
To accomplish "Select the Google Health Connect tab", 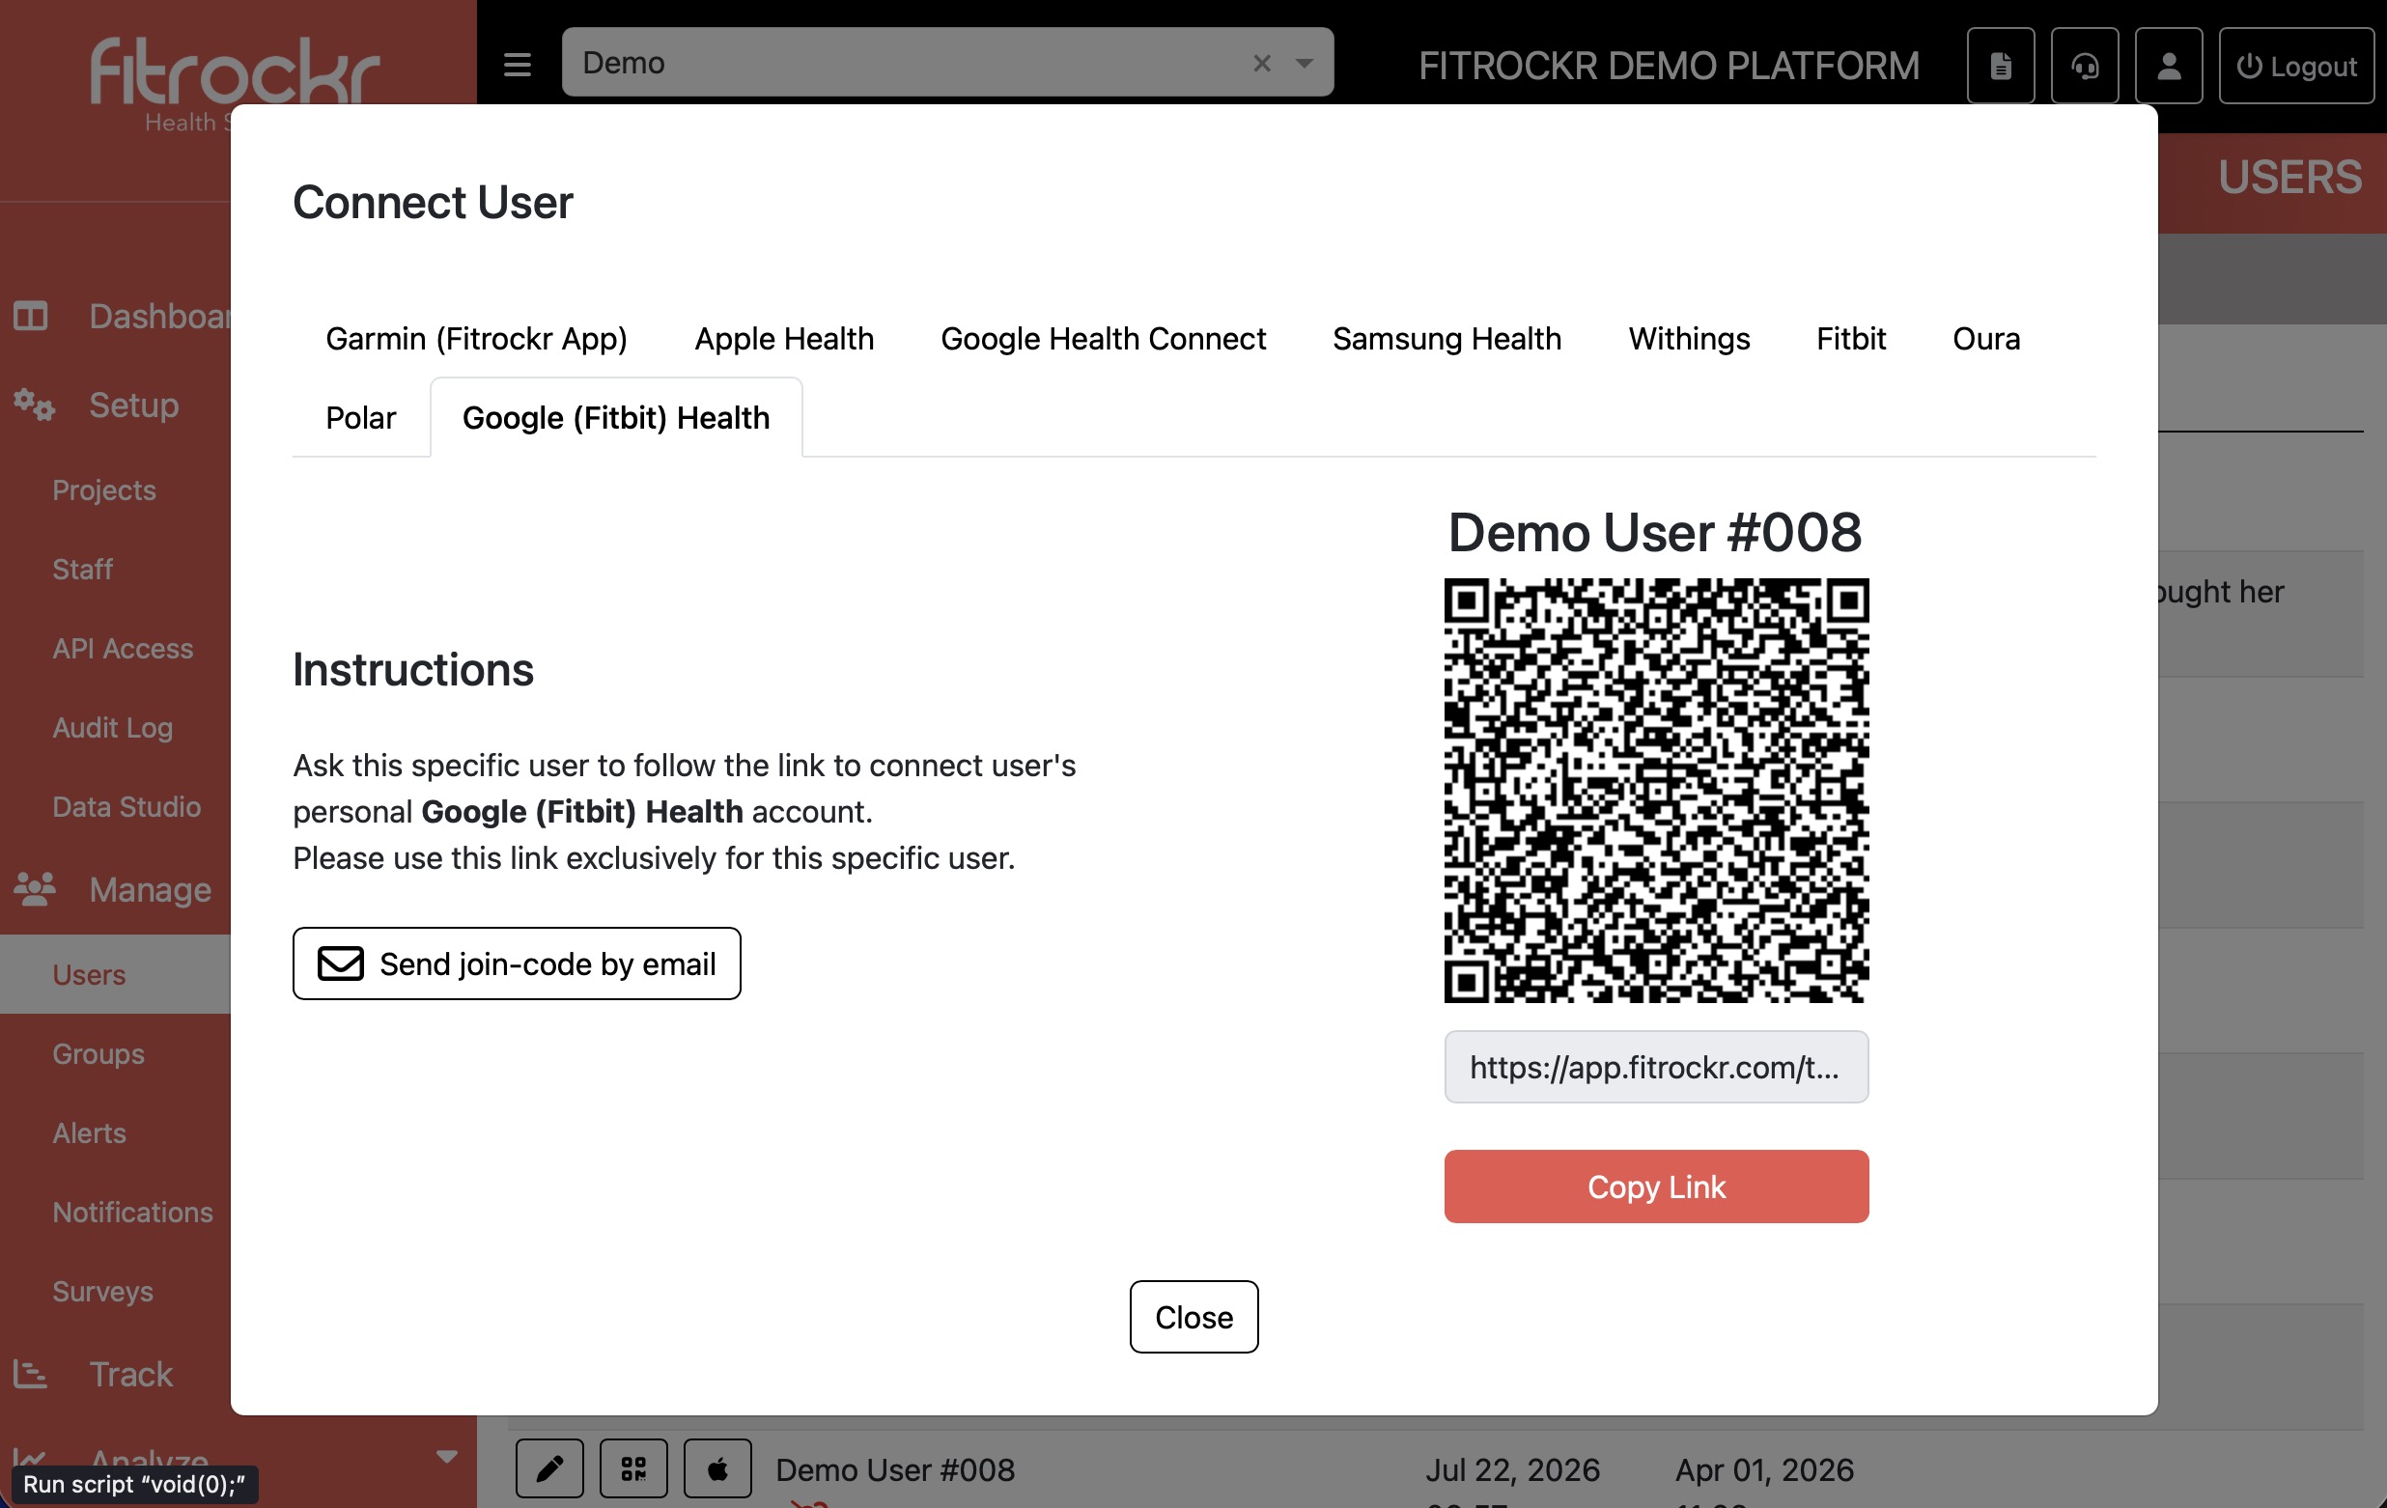I will [1104, 339].
